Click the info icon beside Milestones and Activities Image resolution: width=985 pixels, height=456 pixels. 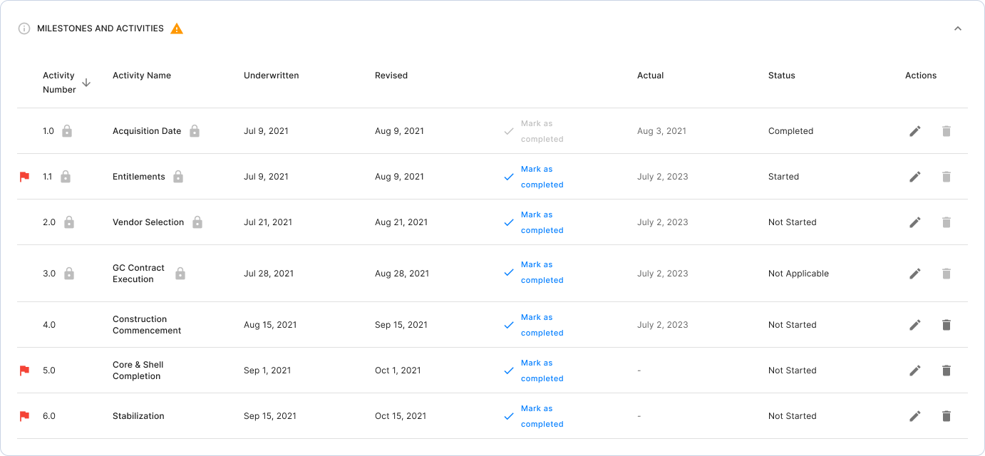coord(24,28)
